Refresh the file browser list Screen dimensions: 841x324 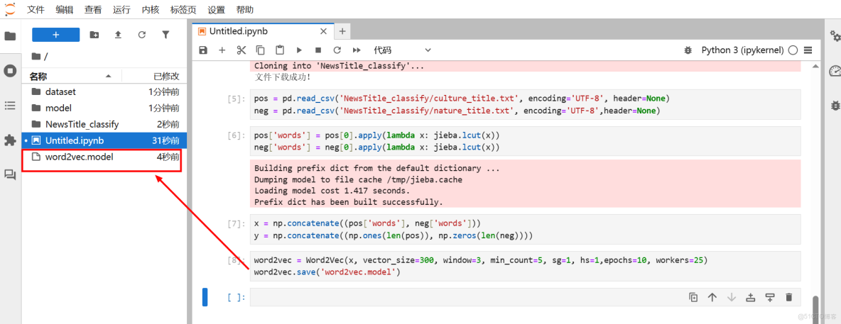coord(141,35)
